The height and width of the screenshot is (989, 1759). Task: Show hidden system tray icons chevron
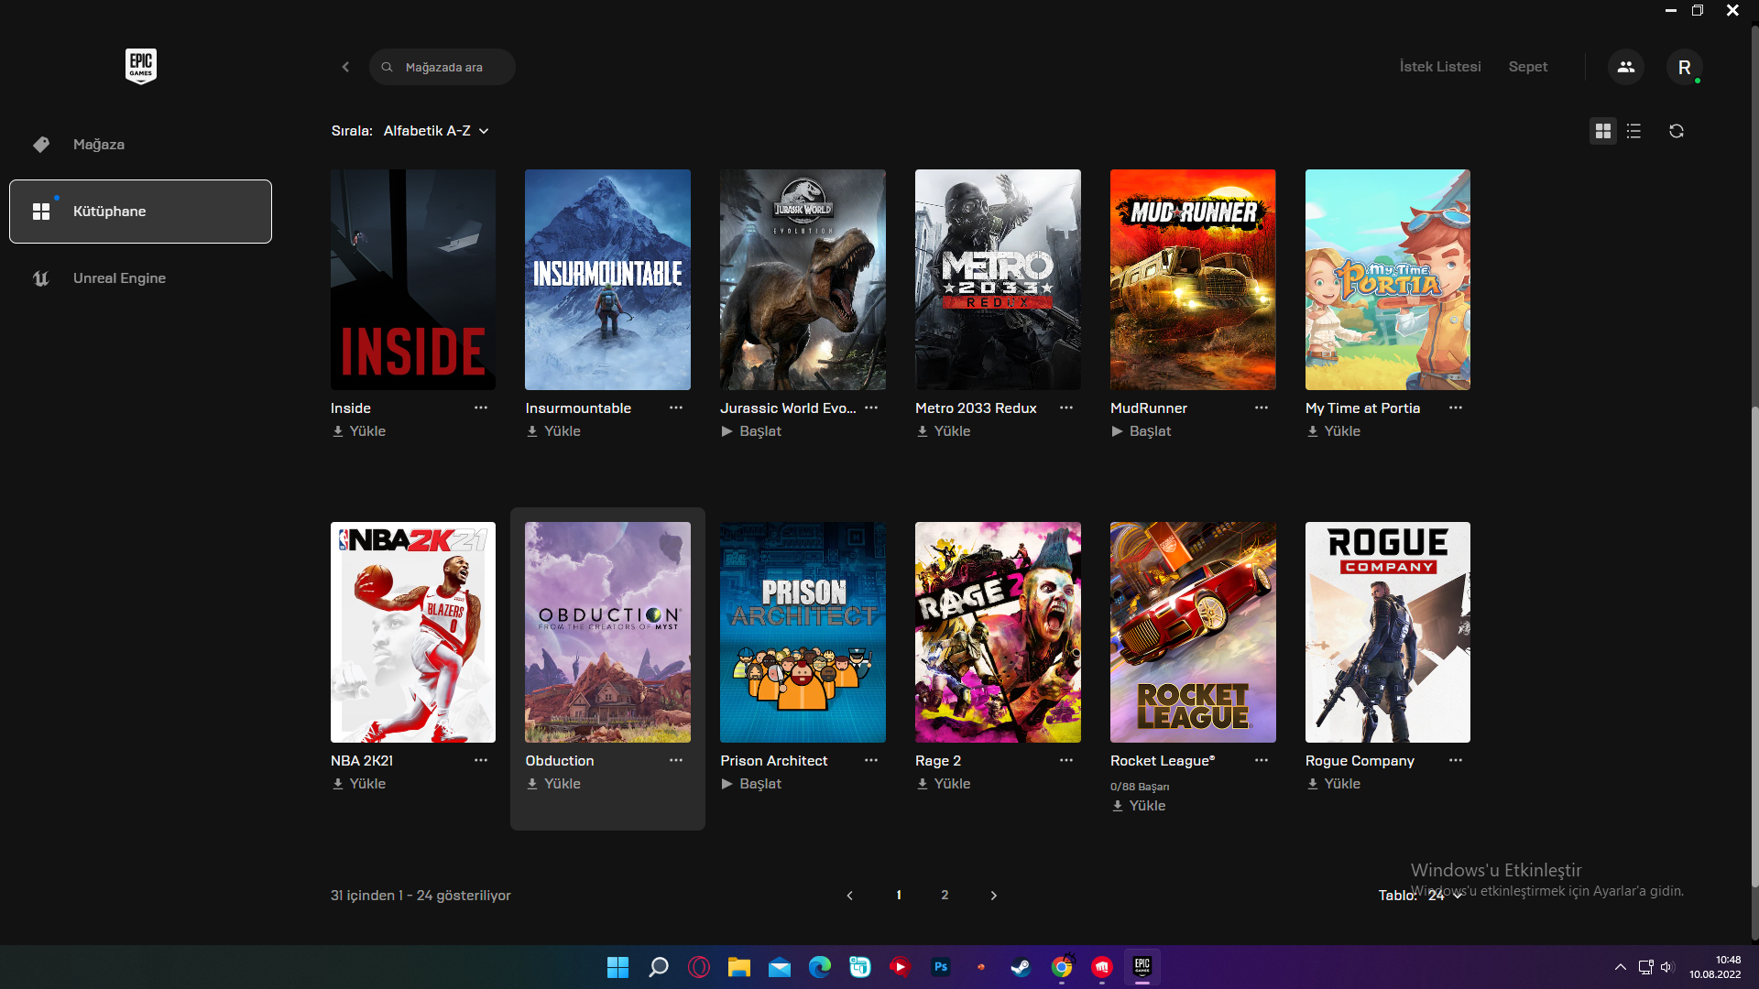click(1620, 967)
